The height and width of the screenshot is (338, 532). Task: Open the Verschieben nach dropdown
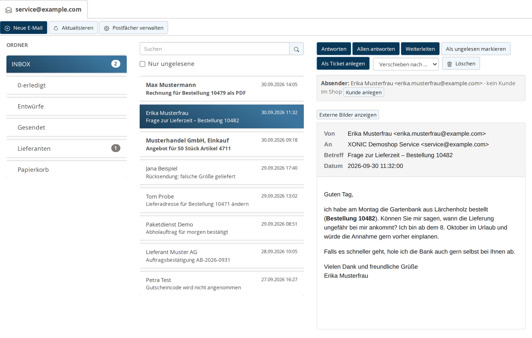point(406,64)
